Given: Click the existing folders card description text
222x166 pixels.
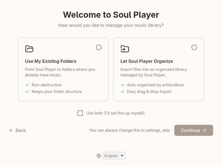Looking at the screenshot, I should pos(60,72).
